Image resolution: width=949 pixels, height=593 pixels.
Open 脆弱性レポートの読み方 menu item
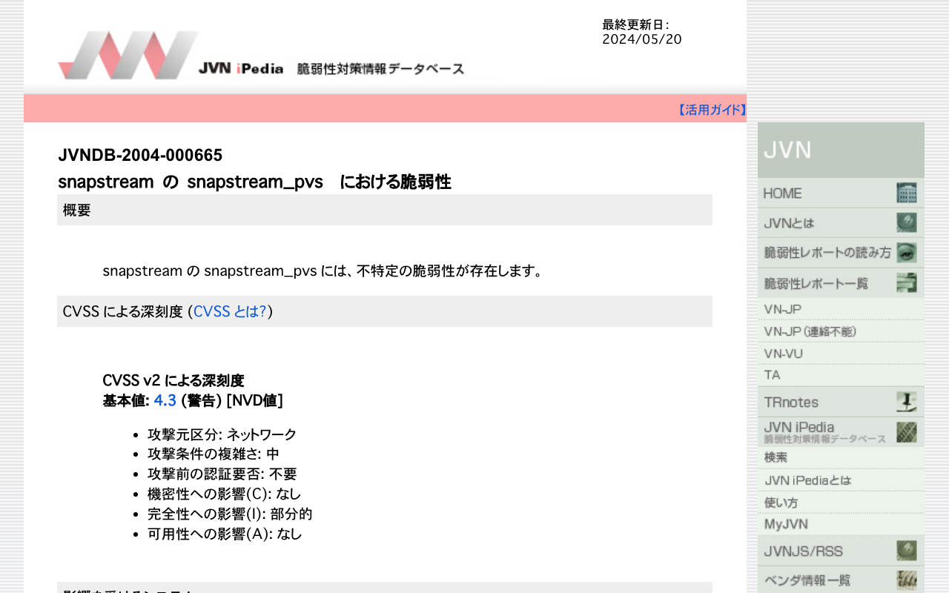click(x=841, y=253)
